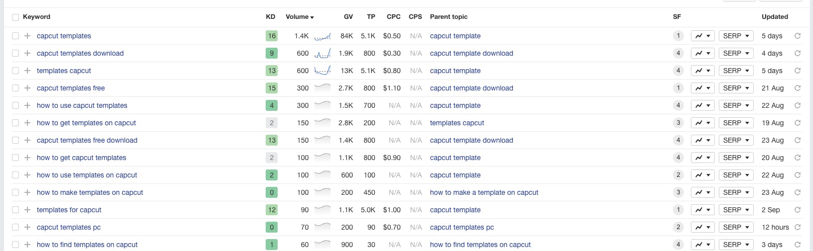This screenshot has width=813, height=251.
Task: Add 'how to get templates on capcut' via plus
Action: [x=27, y=123]
